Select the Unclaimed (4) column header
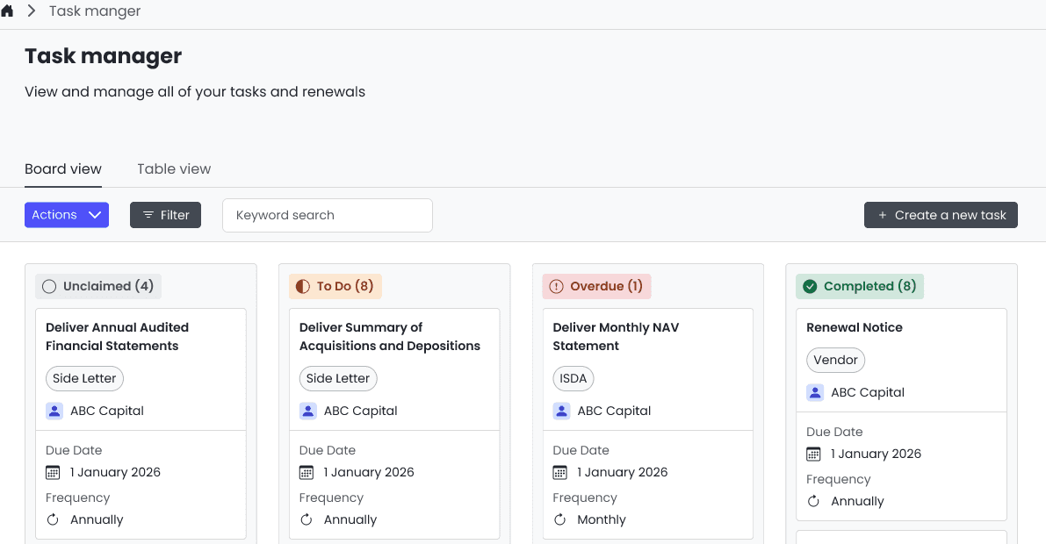1046x544 pixels. click(x=98, y=287)
